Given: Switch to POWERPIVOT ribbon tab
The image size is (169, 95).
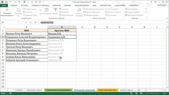Looking at the screenshot, I should pos(134,5).
